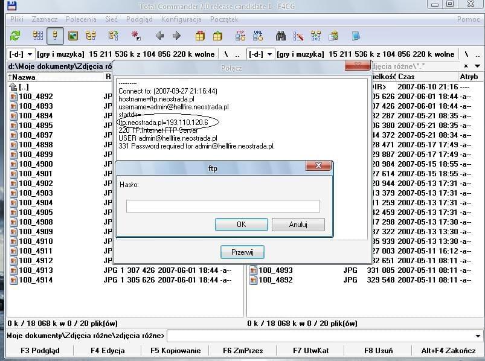Open the Pliki menu

tap(17, 19)
